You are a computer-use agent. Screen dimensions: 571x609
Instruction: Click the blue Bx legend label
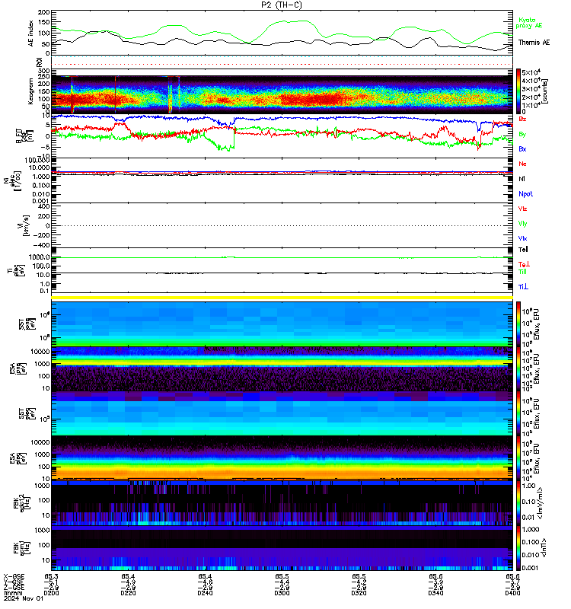(522, 148)
